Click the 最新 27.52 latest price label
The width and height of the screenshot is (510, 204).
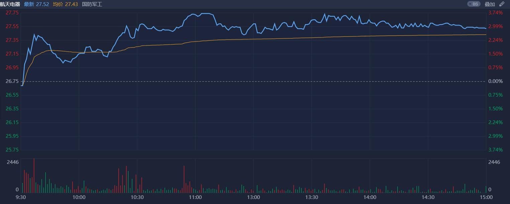[x=36, y=4]
